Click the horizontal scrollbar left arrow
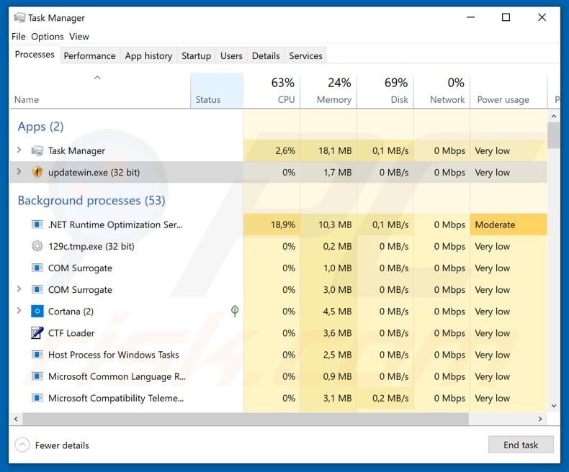Viewport: 569px width, 472px height. click(16, 419)
